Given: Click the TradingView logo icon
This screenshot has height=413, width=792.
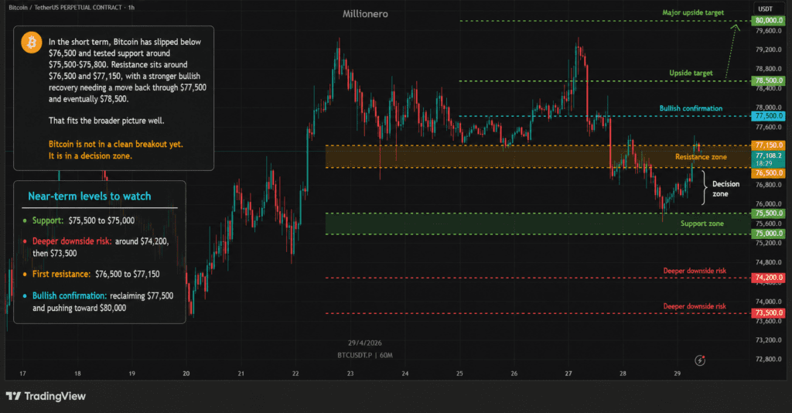Looking at the screenshot, I should 13,396.
